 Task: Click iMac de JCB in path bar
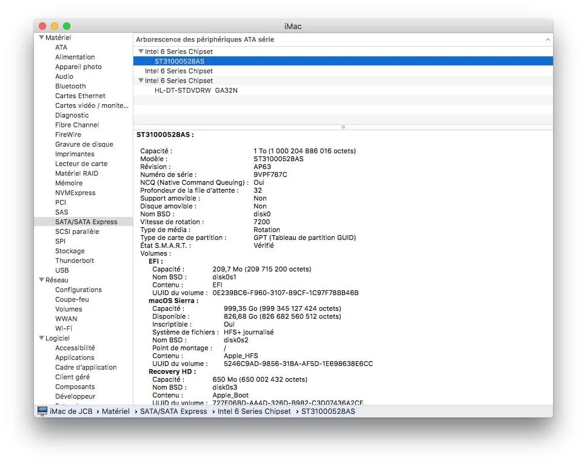pyautogui.click(x=71, y=411)
